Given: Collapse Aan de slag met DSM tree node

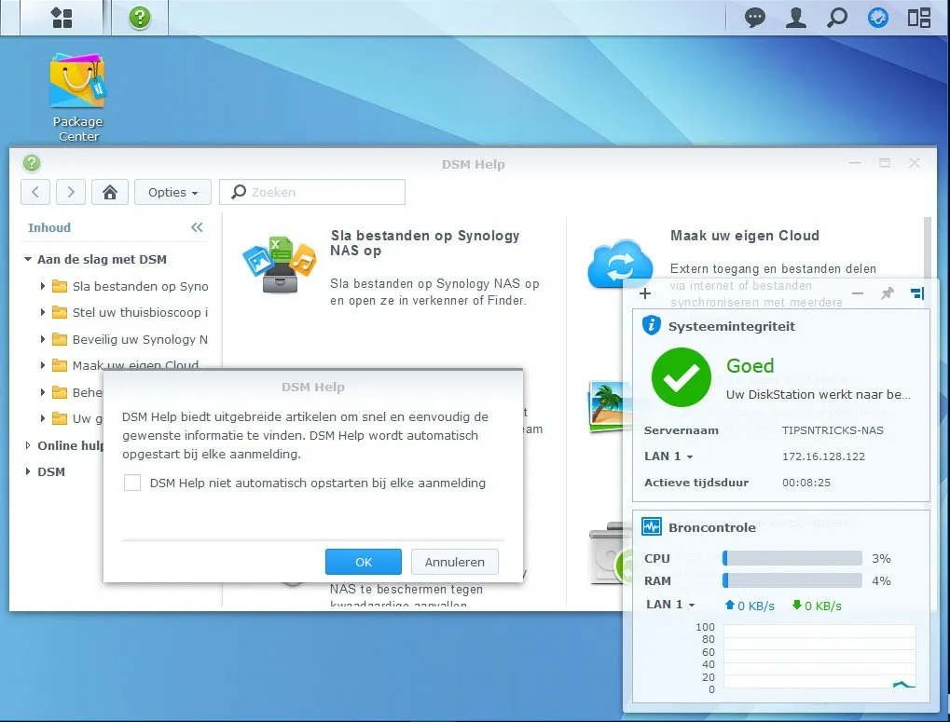Looking at the screenshot, I should pos(28,259).
